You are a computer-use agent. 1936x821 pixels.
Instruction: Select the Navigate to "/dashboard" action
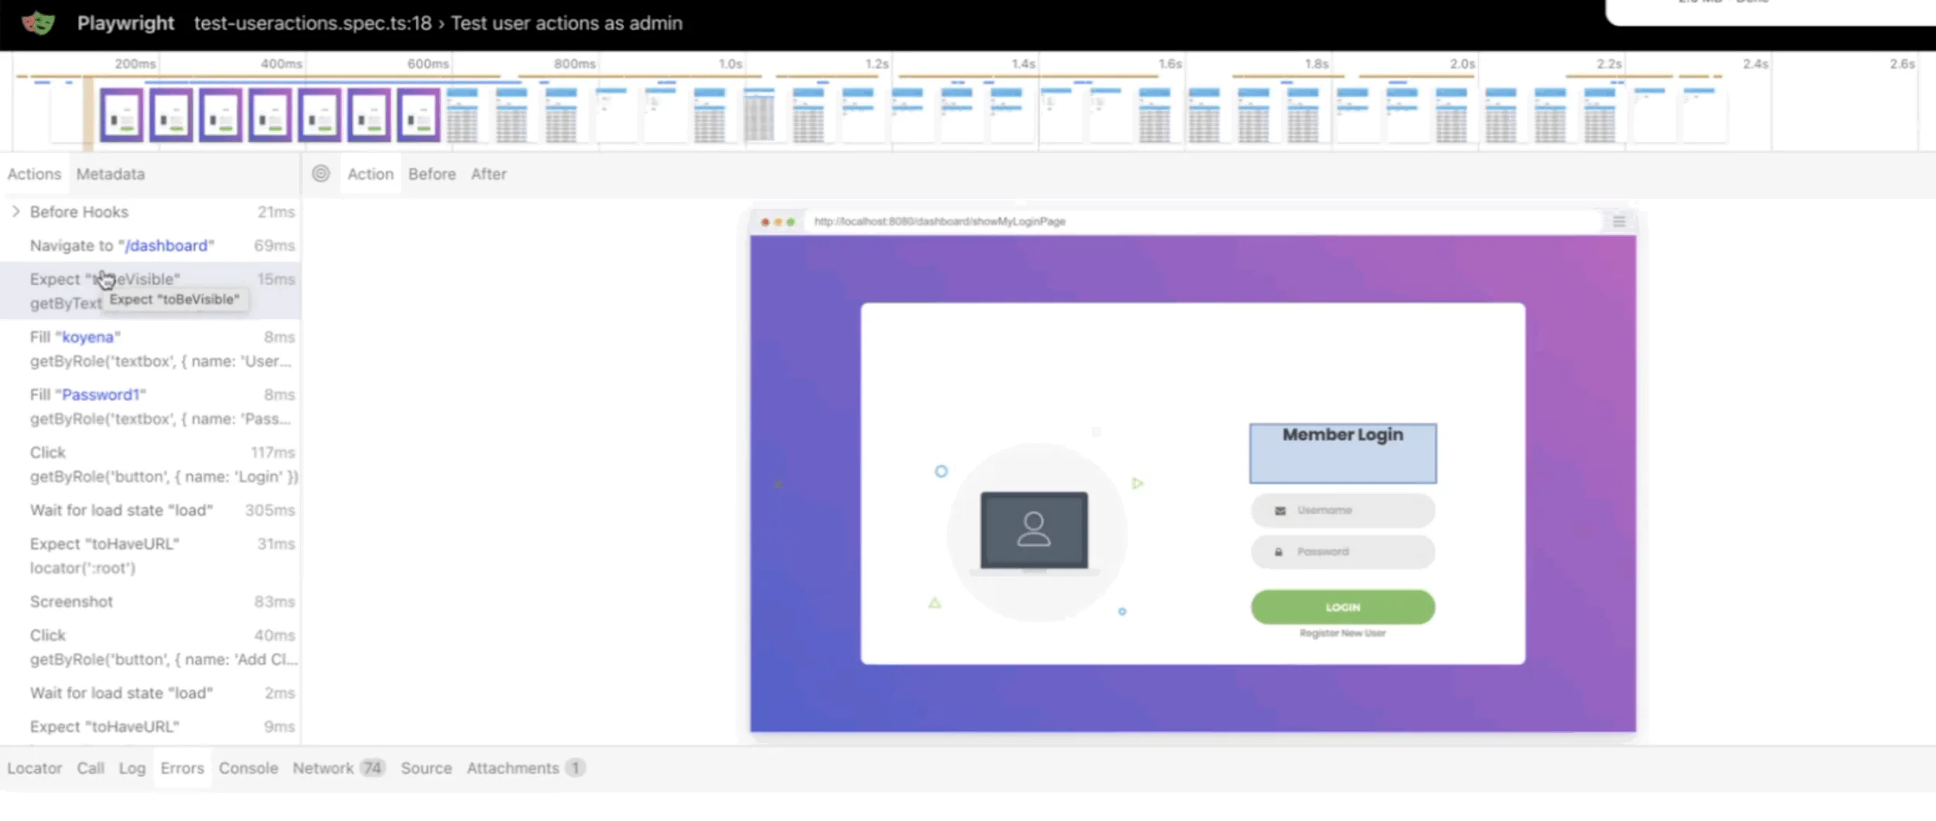point(122,246)
